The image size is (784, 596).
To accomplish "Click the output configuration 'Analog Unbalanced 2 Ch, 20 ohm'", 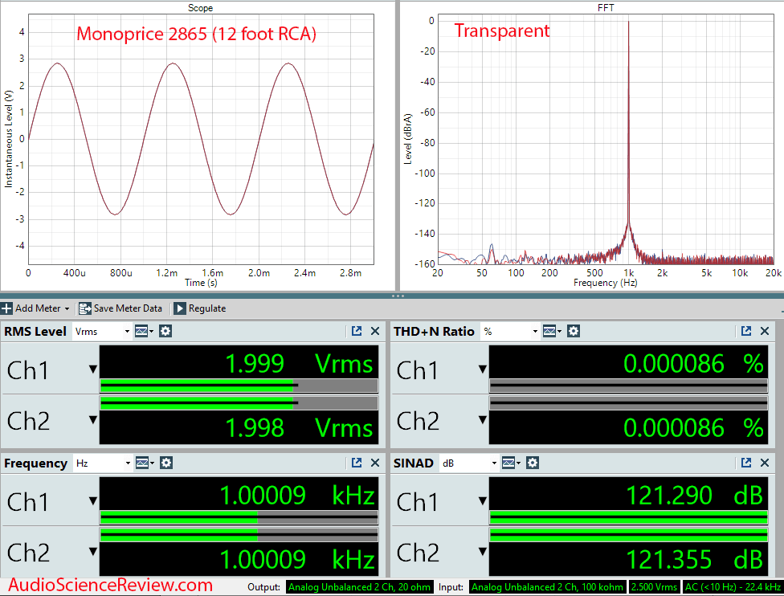I will pos(359,587).
